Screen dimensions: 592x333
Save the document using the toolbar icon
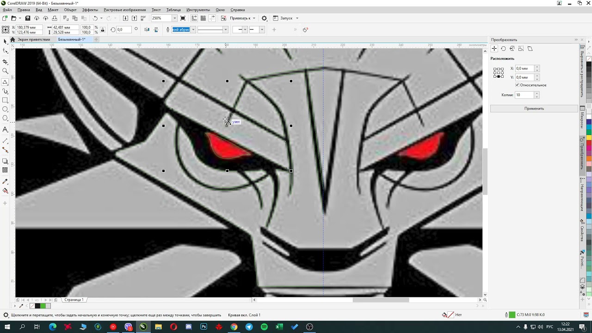[28, 18]
